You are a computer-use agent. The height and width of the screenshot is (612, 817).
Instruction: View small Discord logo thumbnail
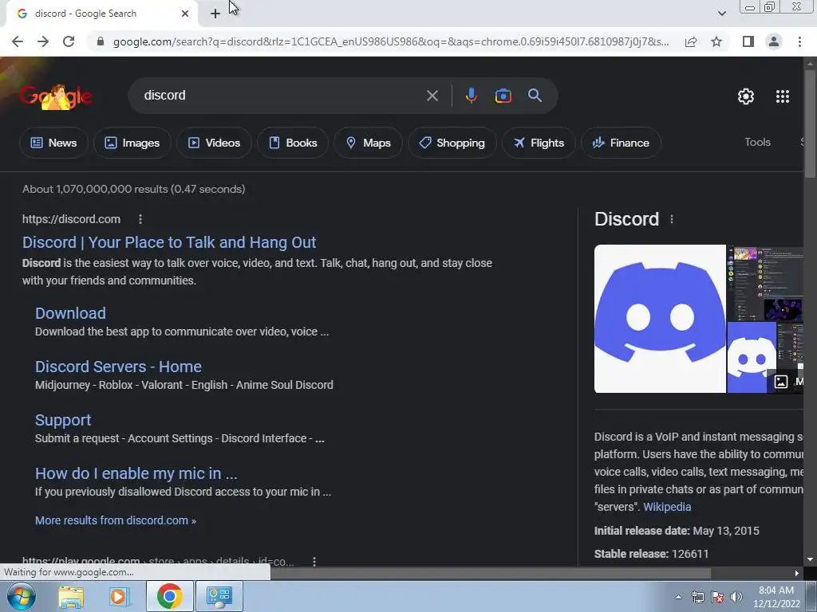pyautogui.click(x=751, y=358)
